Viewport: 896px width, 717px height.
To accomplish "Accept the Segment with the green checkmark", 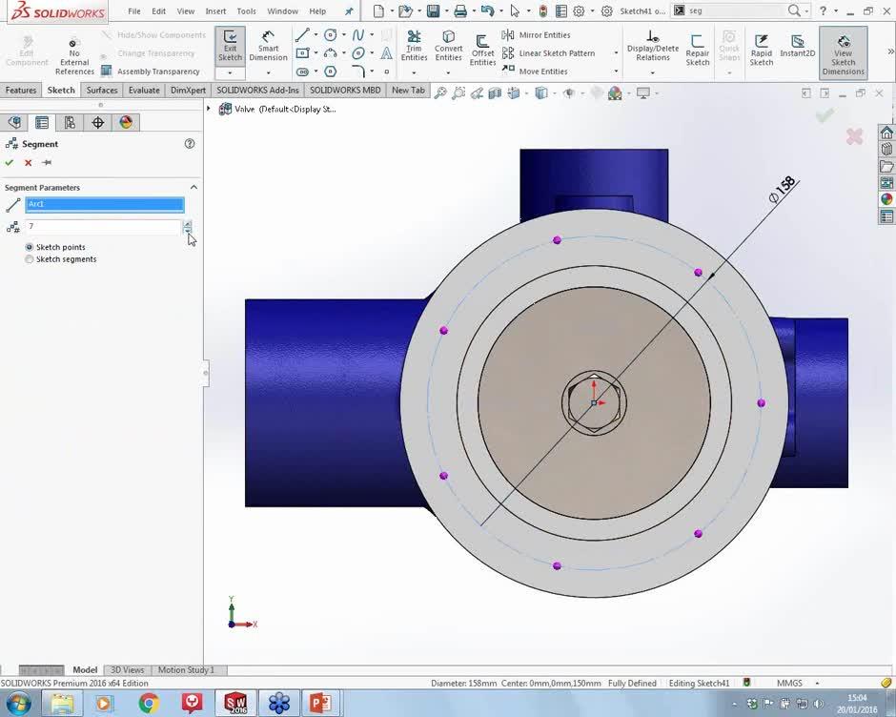I will click(10, 162).
